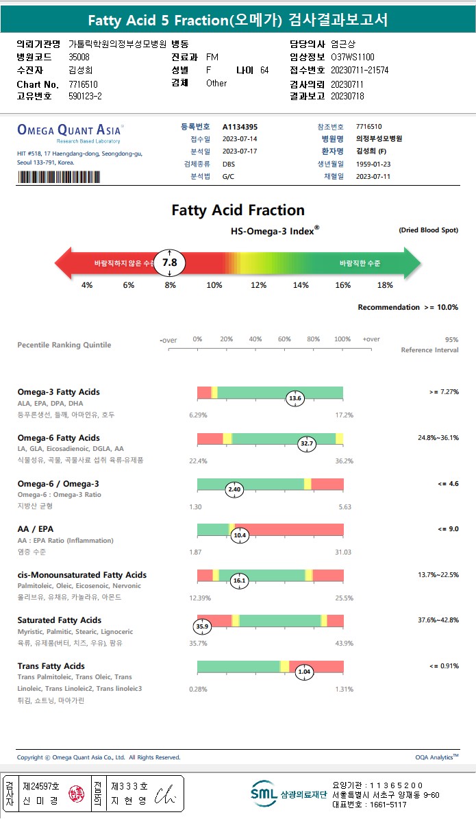Click the teal report title header
This screenshot has height=819, width=476.
pos(238,20)
